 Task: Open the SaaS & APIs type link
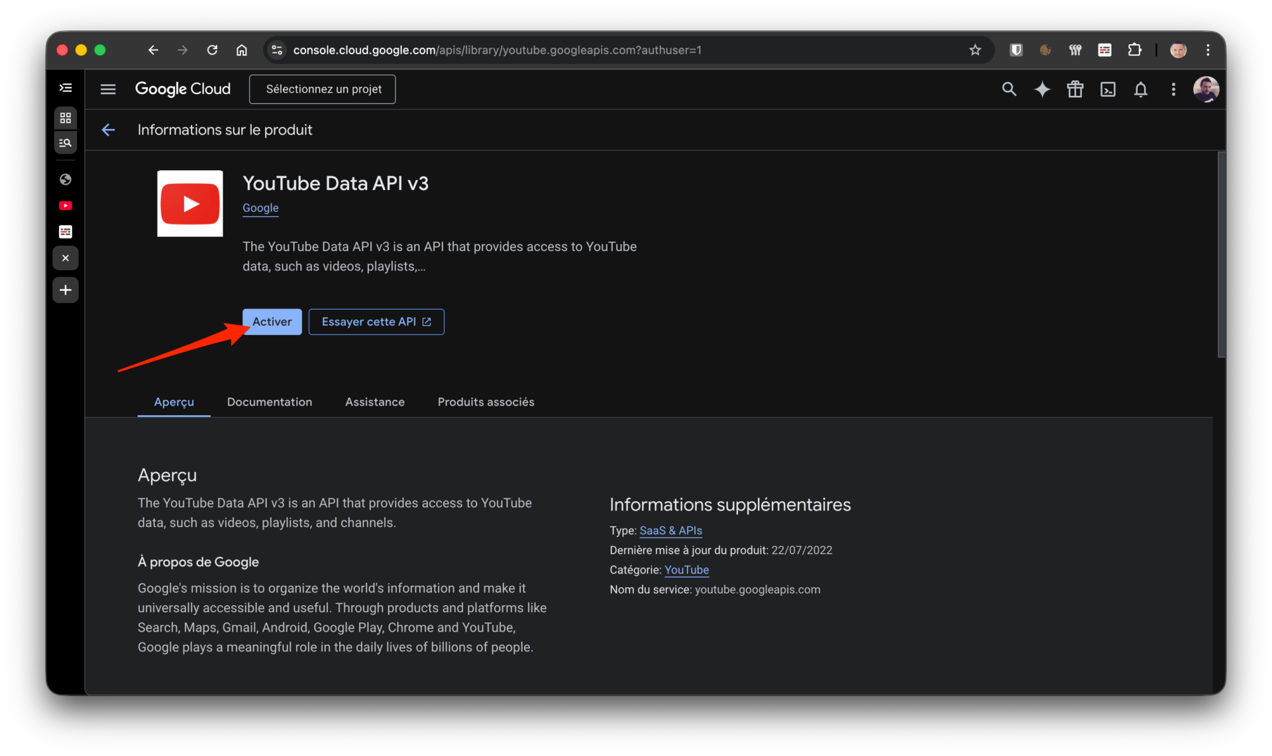click(x=670, y=530)
